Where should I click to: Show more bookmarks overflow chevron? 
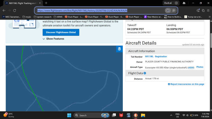coord(209,17)
